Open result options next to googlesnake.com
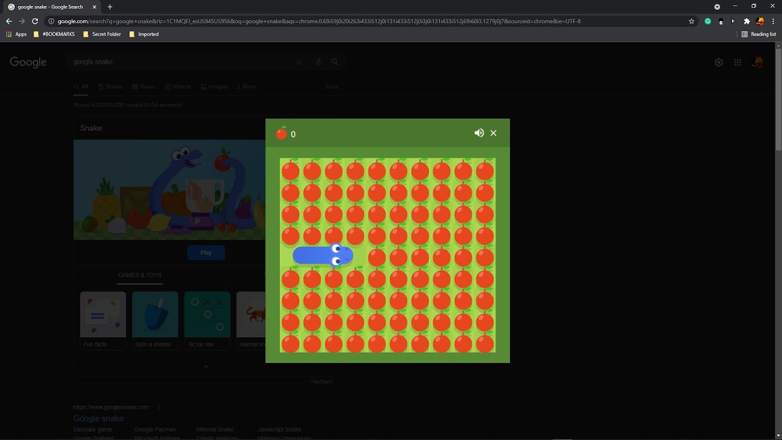This screenshot has width=782, height=440. point(159,407)
